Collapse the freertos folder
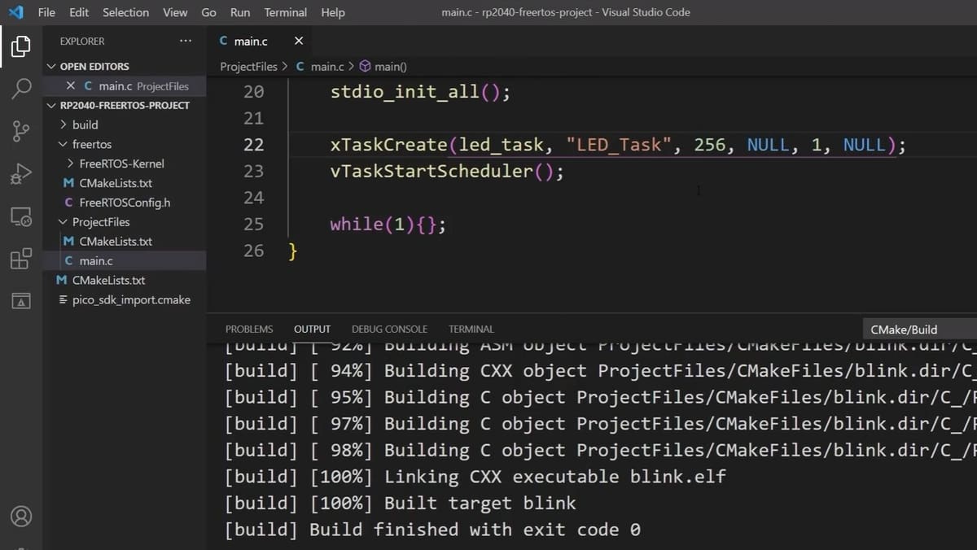977x550 pixels. point(64,144)
